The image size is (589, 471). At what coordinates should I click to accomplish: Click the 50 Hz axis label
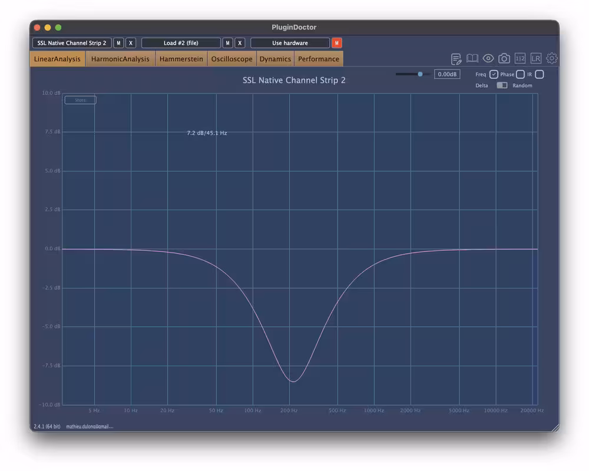(216, 410)
